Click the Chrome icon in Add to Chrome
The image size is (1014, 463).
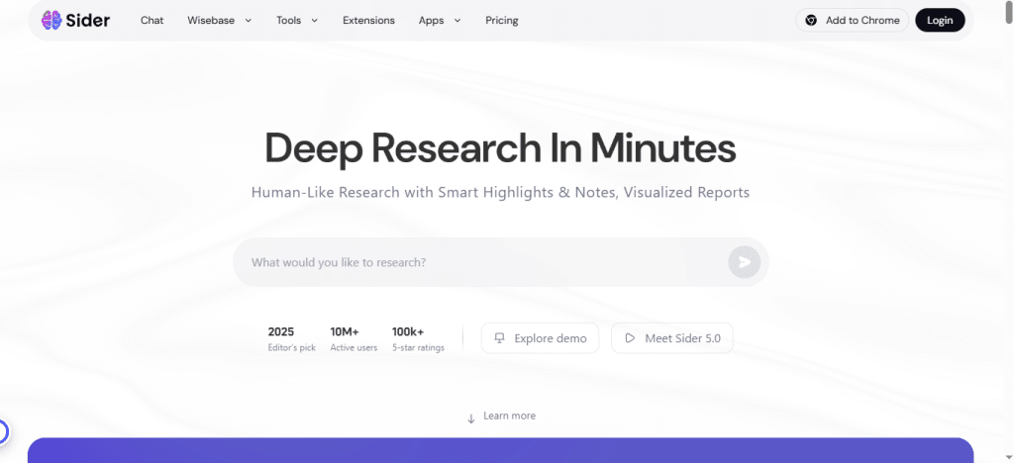811,20
